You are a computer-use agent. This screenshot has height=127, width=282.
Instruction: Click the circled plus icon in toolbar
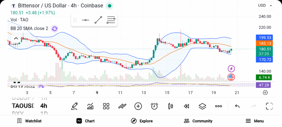tap(138, 106)
